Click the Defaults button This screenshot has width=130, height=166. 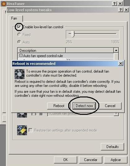click(112, 147)
